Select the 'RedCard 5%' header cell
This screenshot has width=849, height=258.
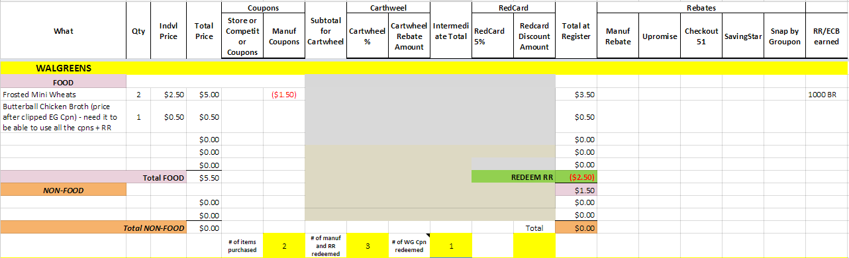click(492, 36)
